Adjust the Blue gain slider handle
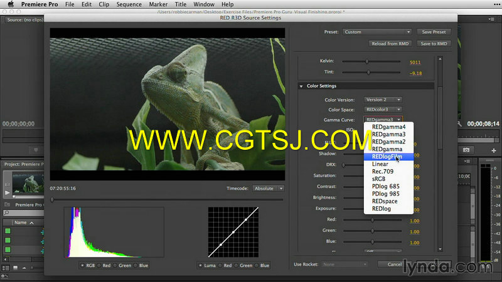 coord(372,242)
